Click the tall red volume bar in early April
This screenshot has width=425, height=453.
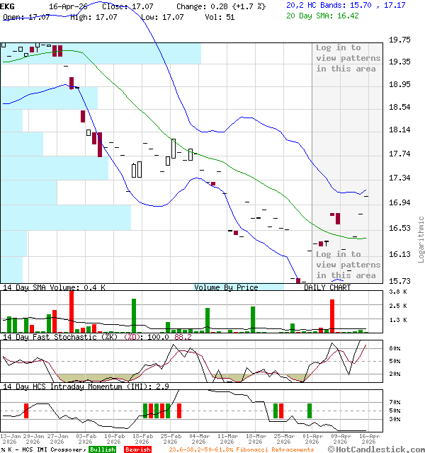coord(331,315)
